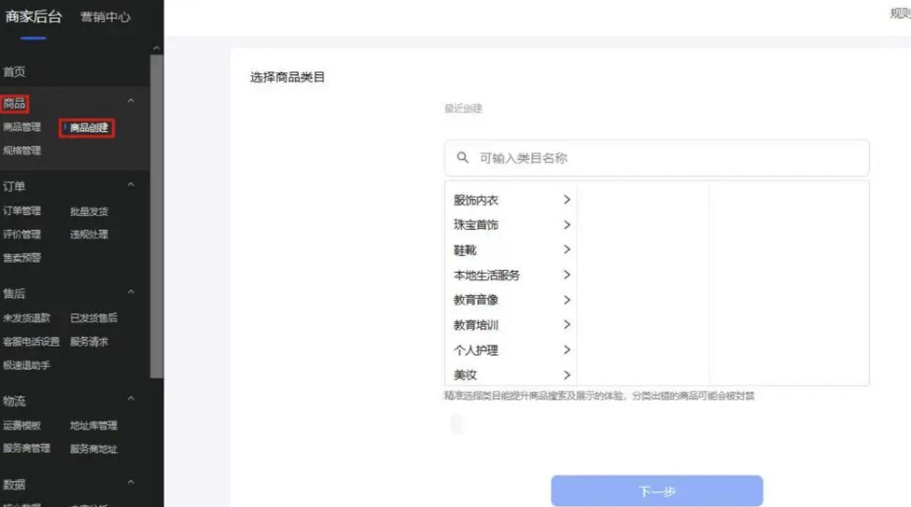Screen dimensions: 911x507
Task: Open 商品创建 in the sidebar
Action: point(88,128)
